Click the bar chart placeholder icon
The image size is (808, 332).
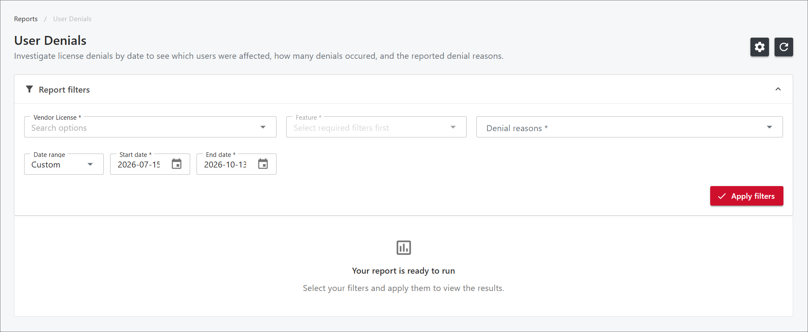point(404,247)
